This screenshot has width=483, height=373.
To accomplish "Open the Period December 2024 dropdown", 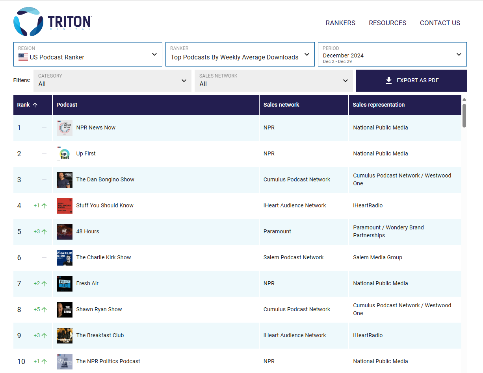I will click(x=392, y=54).
